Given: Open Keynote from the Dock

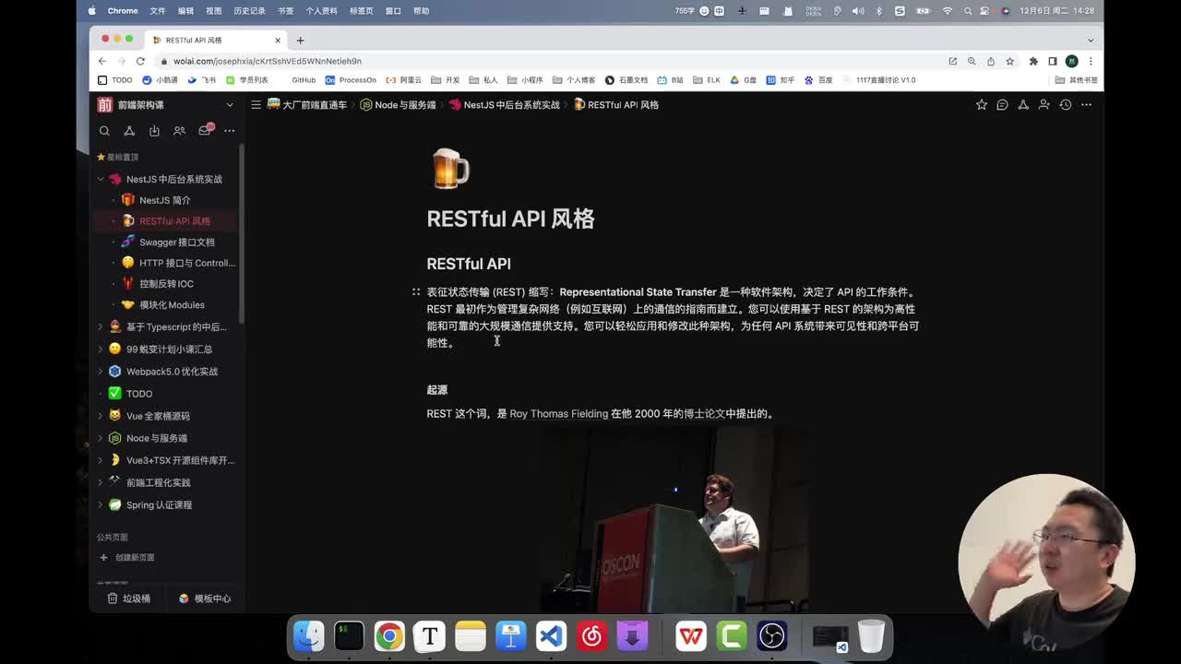Looking at the screenshot, I should (x=510, y=636).
